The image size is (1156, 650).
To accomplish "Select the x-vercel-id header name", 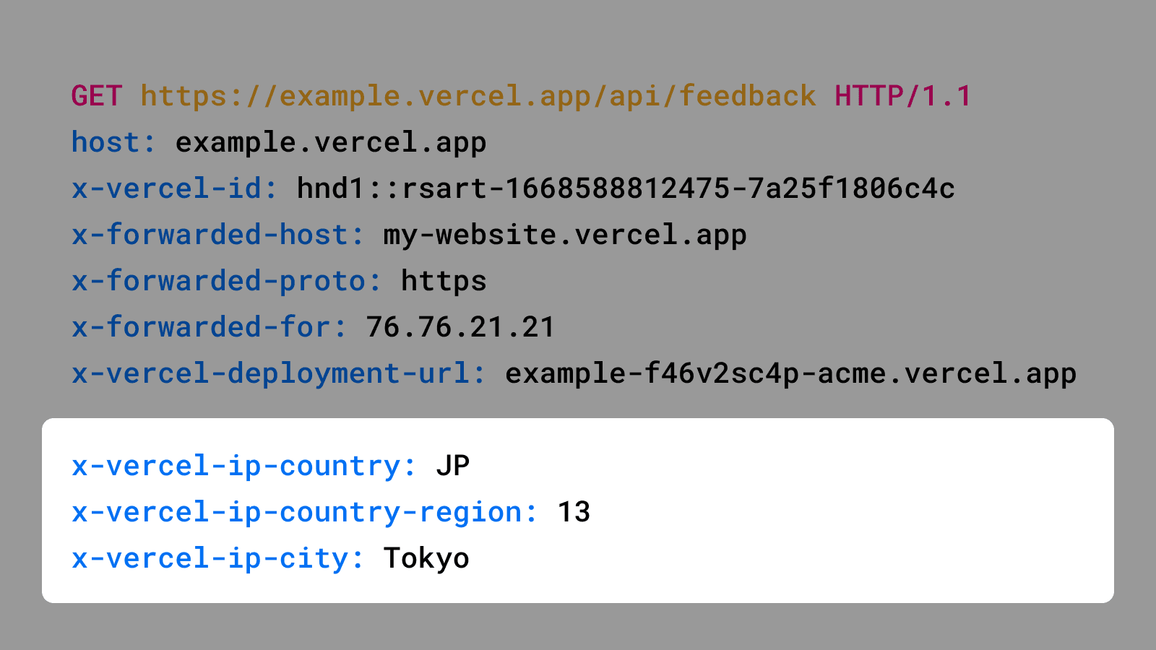I will click(174, 188).
